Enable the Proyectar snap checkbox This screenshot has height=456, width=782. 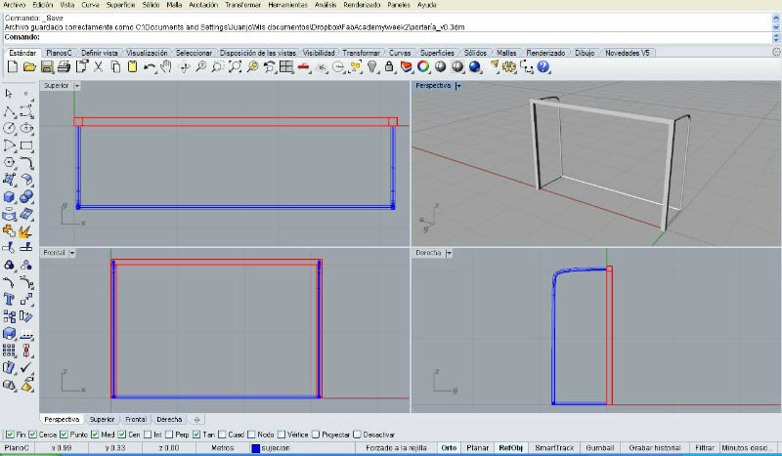315,435
